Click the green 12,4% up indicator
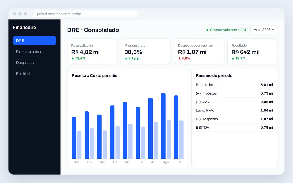The image size is (293, 183). 78,59
